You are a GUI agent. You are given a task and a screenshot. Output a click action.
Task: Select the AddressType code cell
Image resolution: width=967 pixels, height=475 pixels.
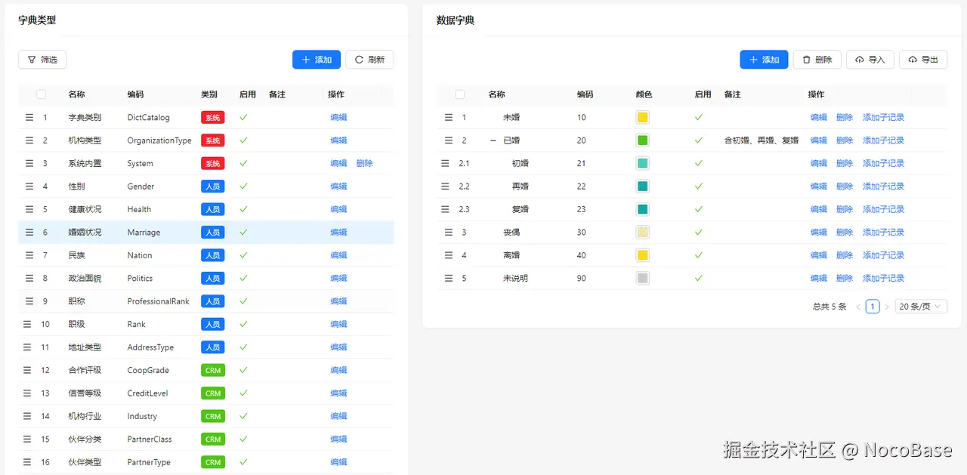[150, 347]
